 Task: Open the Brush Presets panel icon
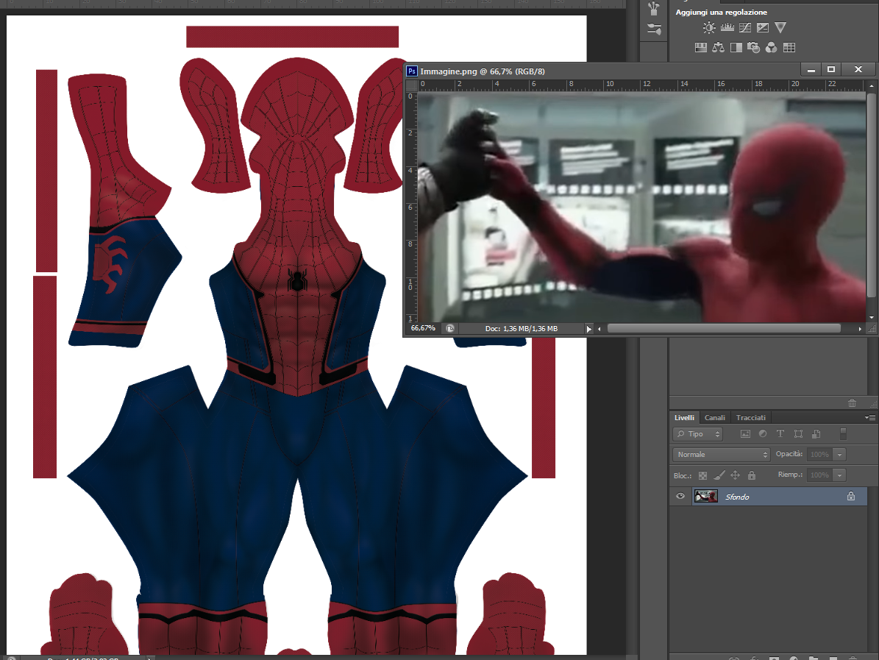[x=654, y=8]
